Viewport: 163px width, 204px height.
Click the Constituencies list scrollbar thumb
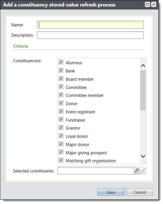[143, 90]
